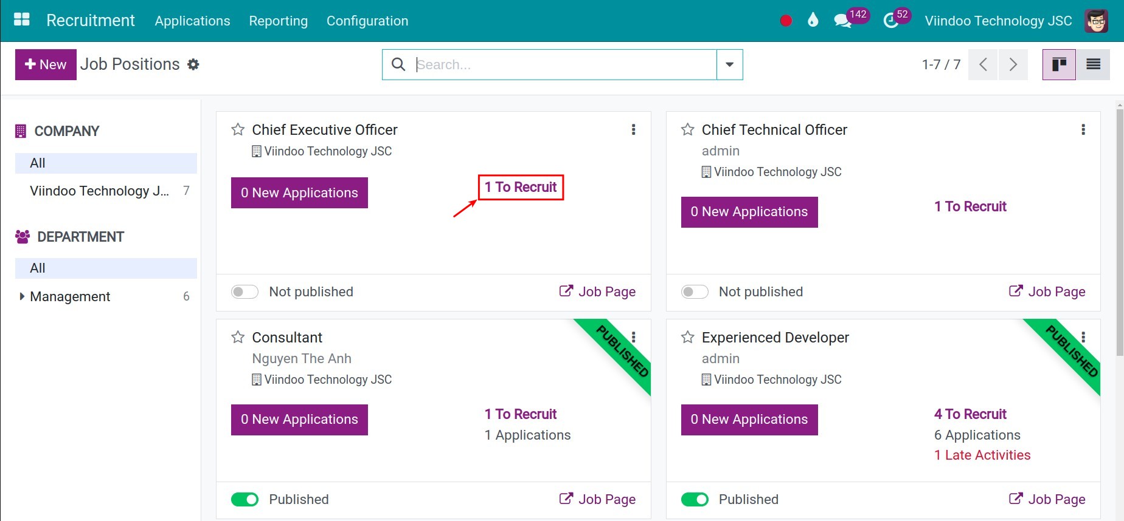The height and width of the screenshot is (521, 1124).
Task: Click the water drop theme icon
Action: tap(813, 20)
